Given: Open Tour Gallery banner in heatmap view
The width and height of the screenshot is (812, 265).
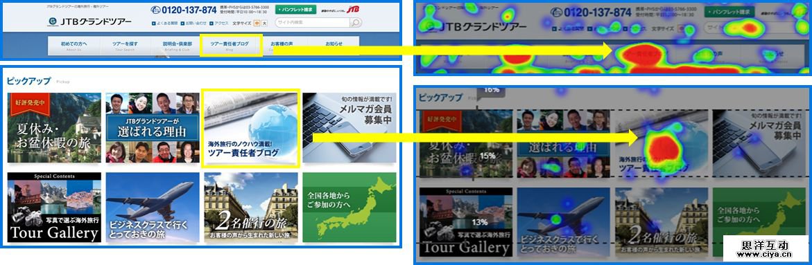Looking at the screenshot, I should coord(465,222).
